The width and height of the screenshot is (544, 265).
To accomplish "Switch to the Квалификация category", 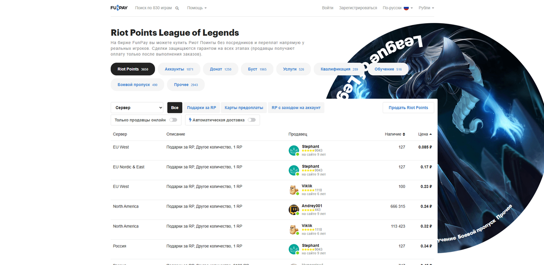I will pyautogui.click(x=339, y=69).
